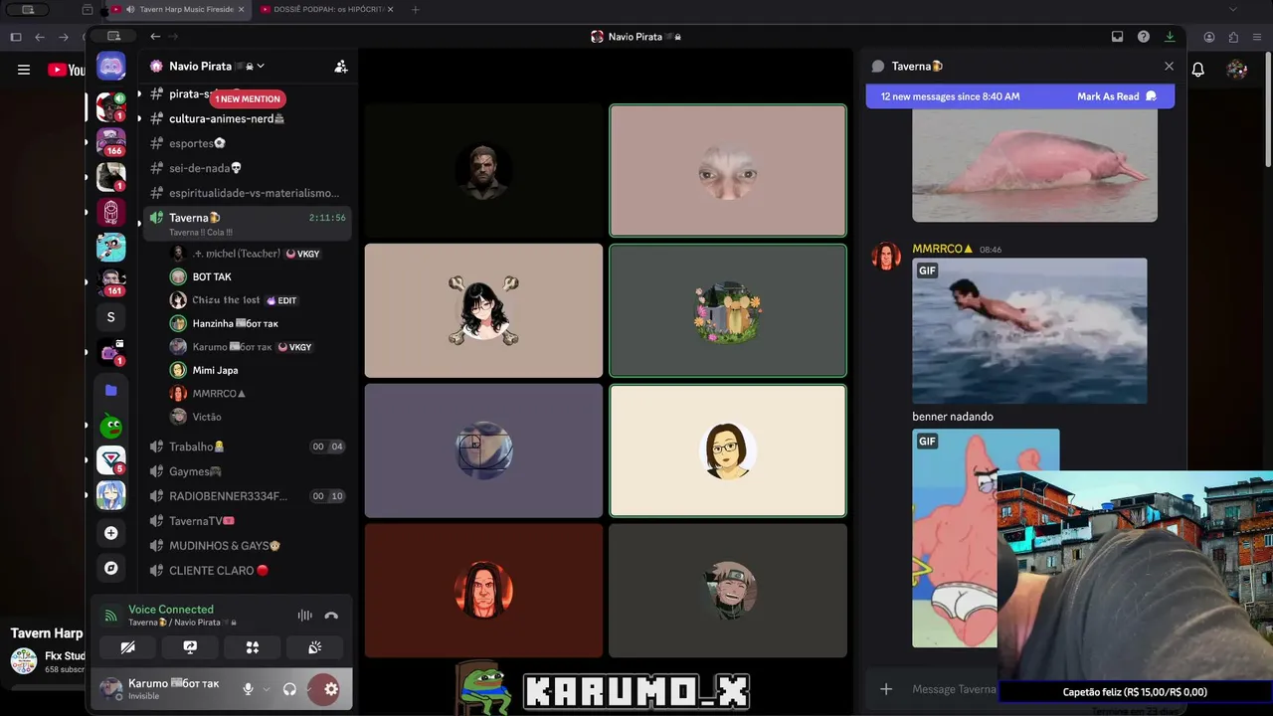Join the CLIENTE CLARO voice channel
1273x716 pixels.
[x=247, y=571]
